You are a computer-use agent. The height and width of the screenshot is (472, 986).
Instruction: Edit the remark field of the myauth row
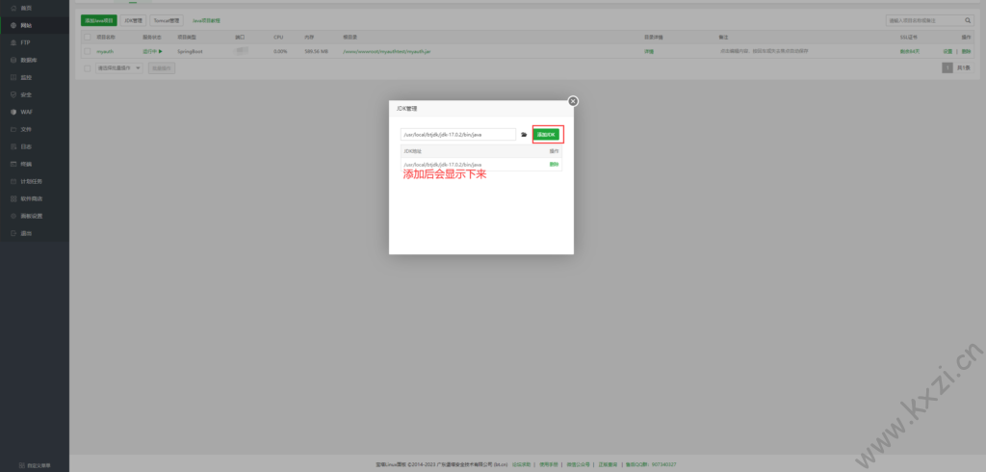point(764,51)
